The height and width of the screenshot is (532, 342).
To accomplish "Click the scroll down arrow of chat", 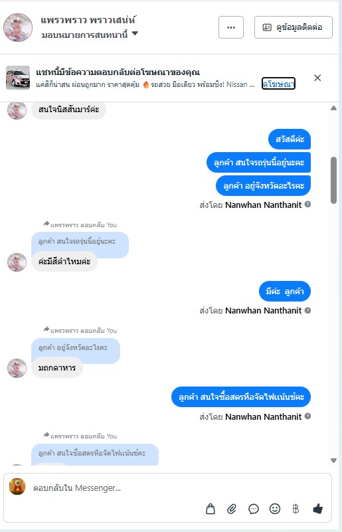I will click(x=333, y=461).
